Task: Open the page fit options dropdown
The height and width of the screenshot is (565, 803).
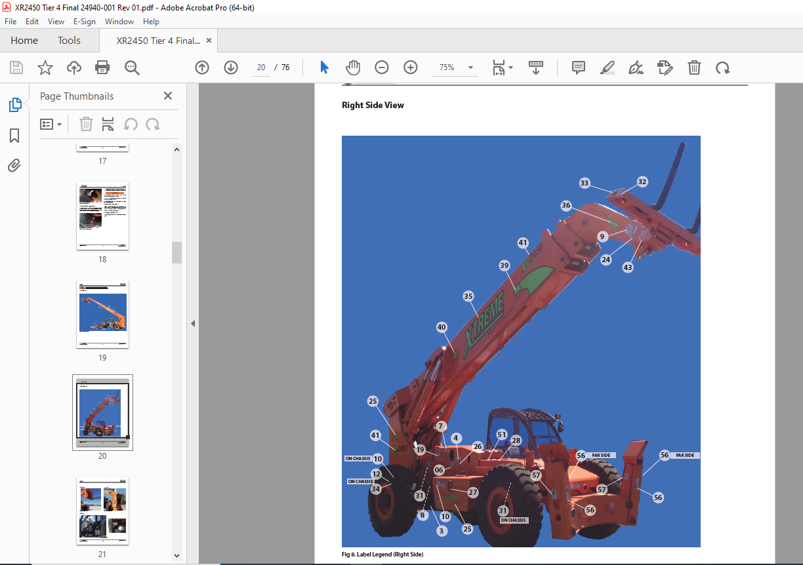Action: pos(503,68)
